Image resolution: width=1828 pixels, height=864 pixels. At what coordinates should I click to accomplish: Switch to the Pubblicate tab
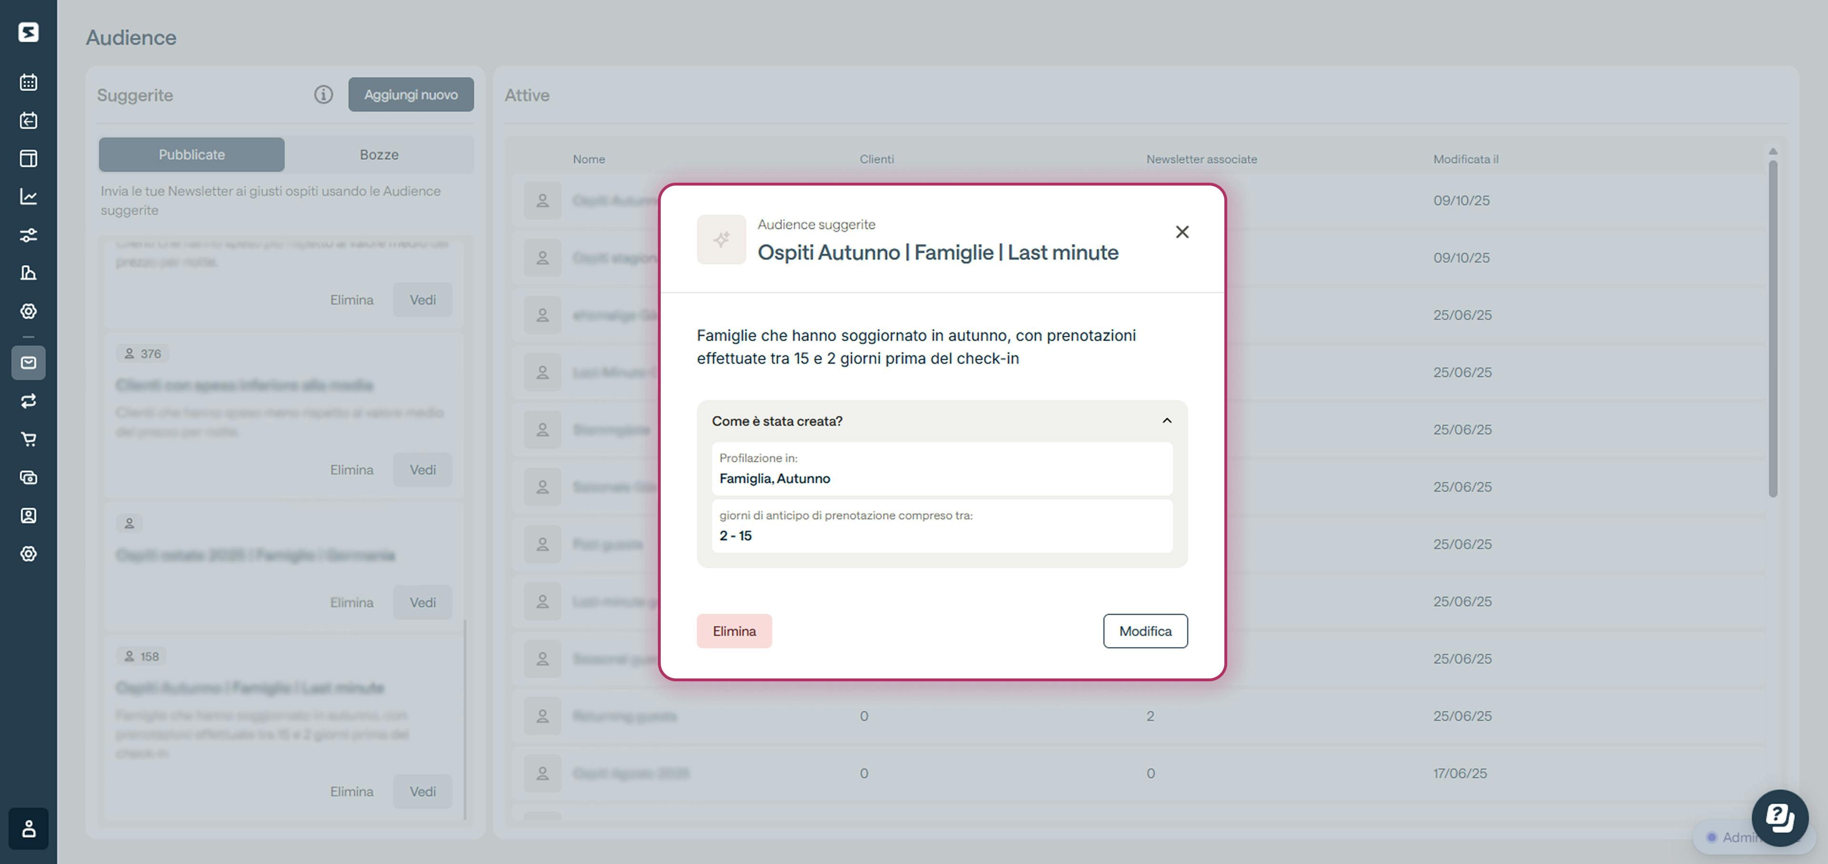click(x=191, y=155)
